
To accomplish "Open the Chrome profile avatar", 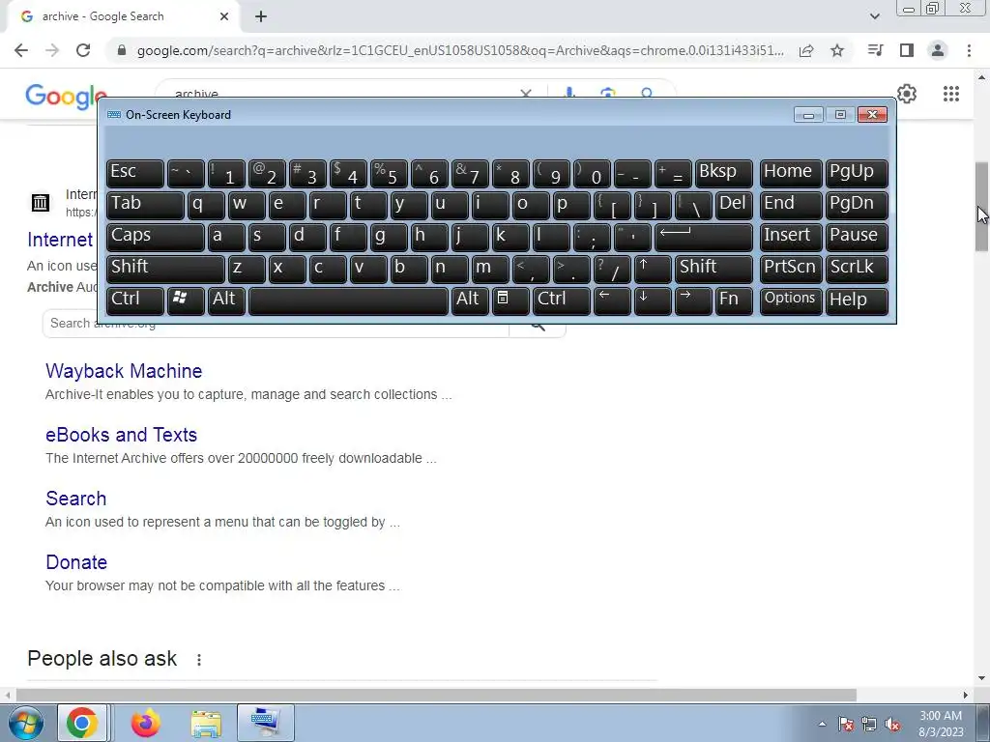I will coord(938,50).
